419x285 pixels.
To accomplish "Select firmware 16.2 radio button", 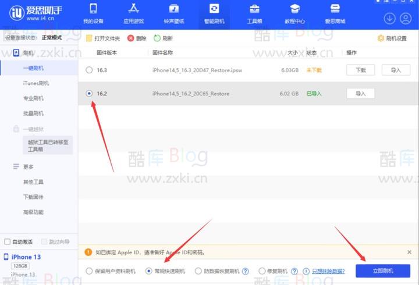I will click(x=89, y=93).
